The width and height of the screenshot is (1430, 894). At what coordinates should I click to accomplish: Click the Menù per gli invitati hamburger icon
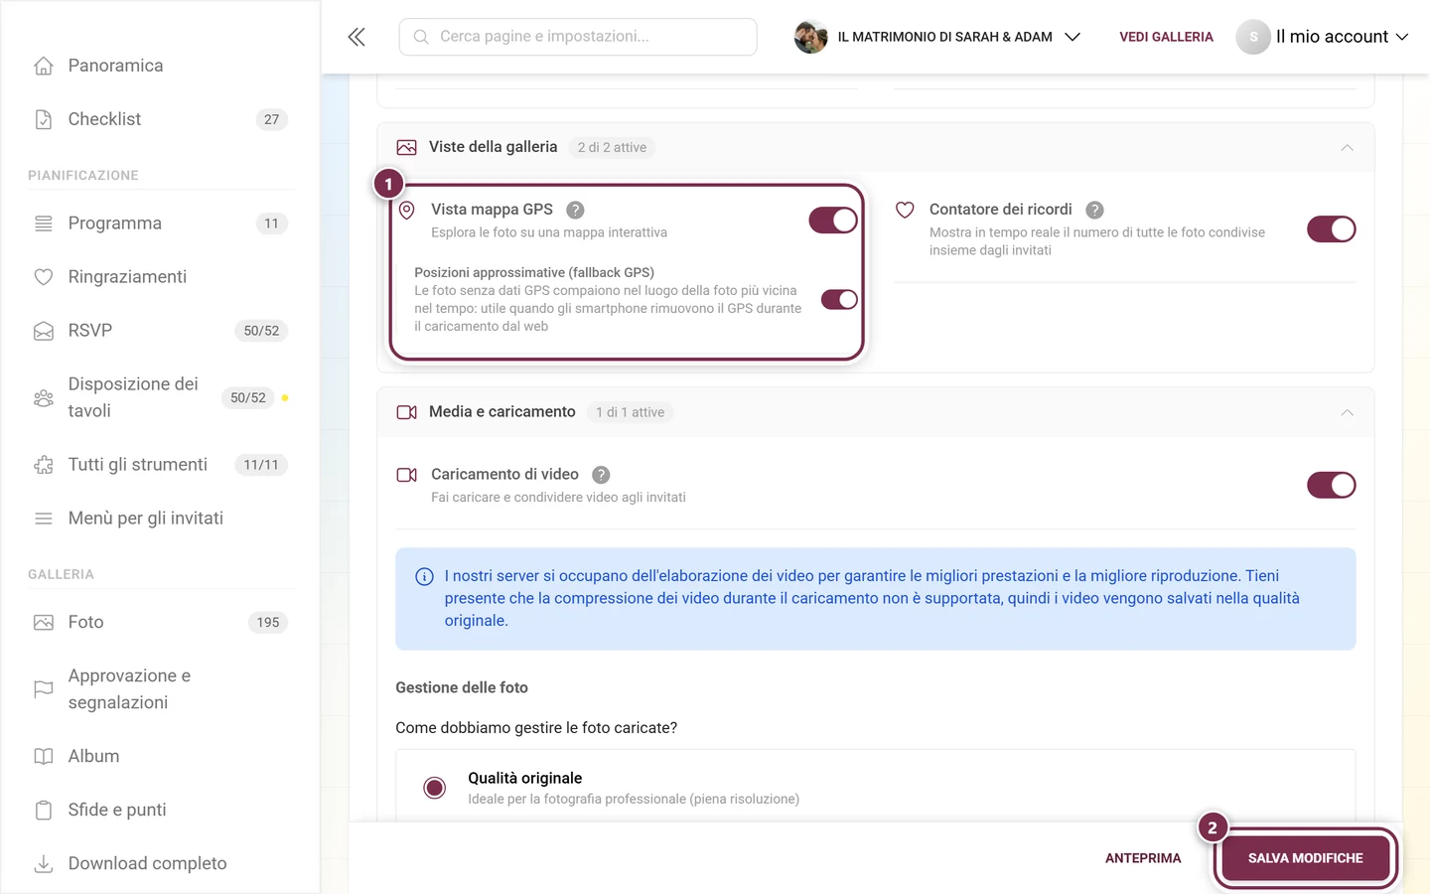point(44,519)
